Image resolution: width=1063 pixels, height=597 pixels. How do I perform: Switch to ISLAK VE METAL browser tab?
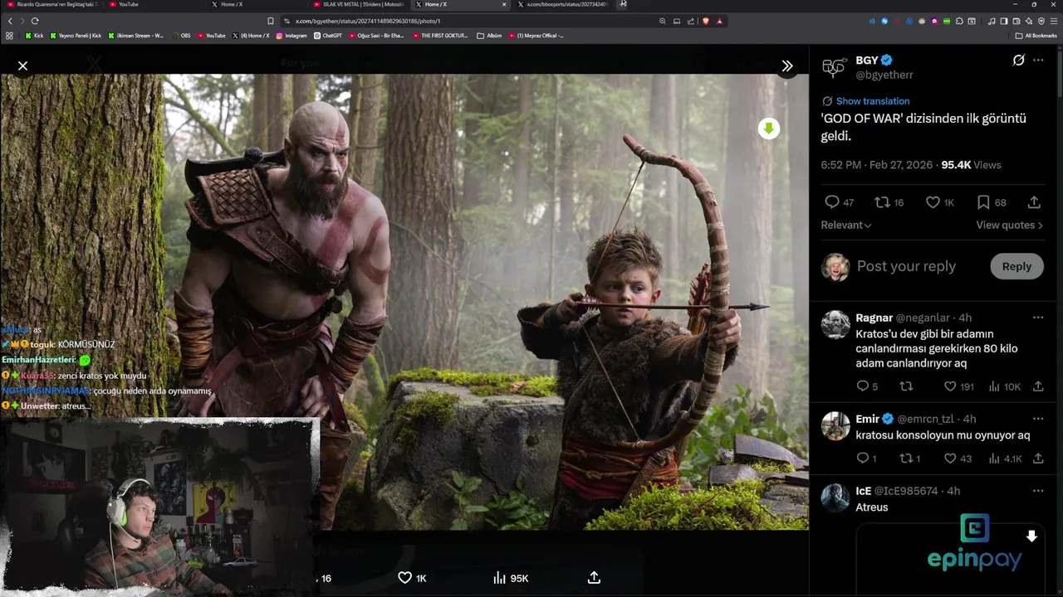click(357, 4)
